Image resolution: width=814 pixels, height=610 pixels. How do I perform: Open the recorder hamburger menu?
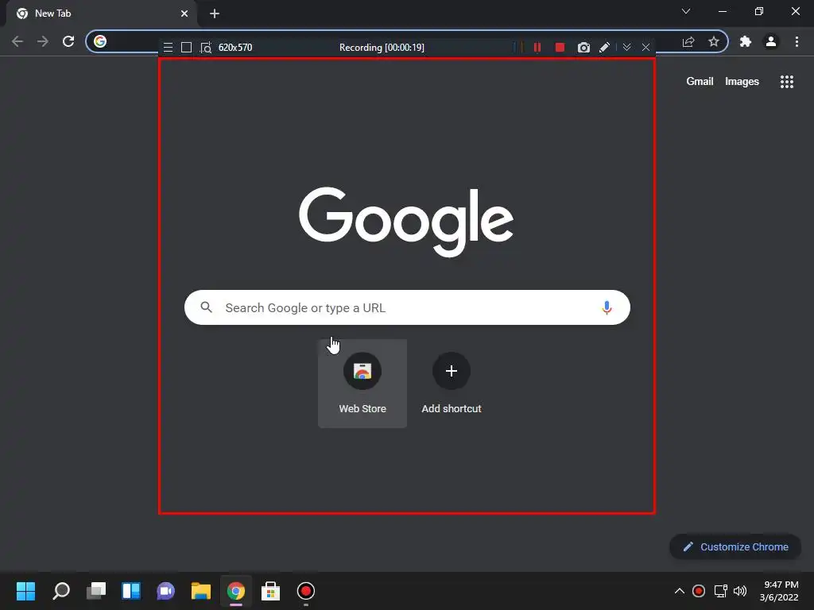[x=168, y=47]
